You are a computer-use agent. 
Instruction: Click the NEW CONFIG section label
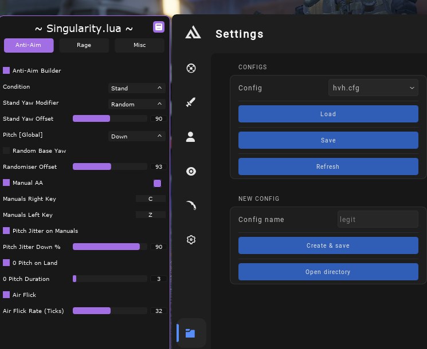point(258,199)
